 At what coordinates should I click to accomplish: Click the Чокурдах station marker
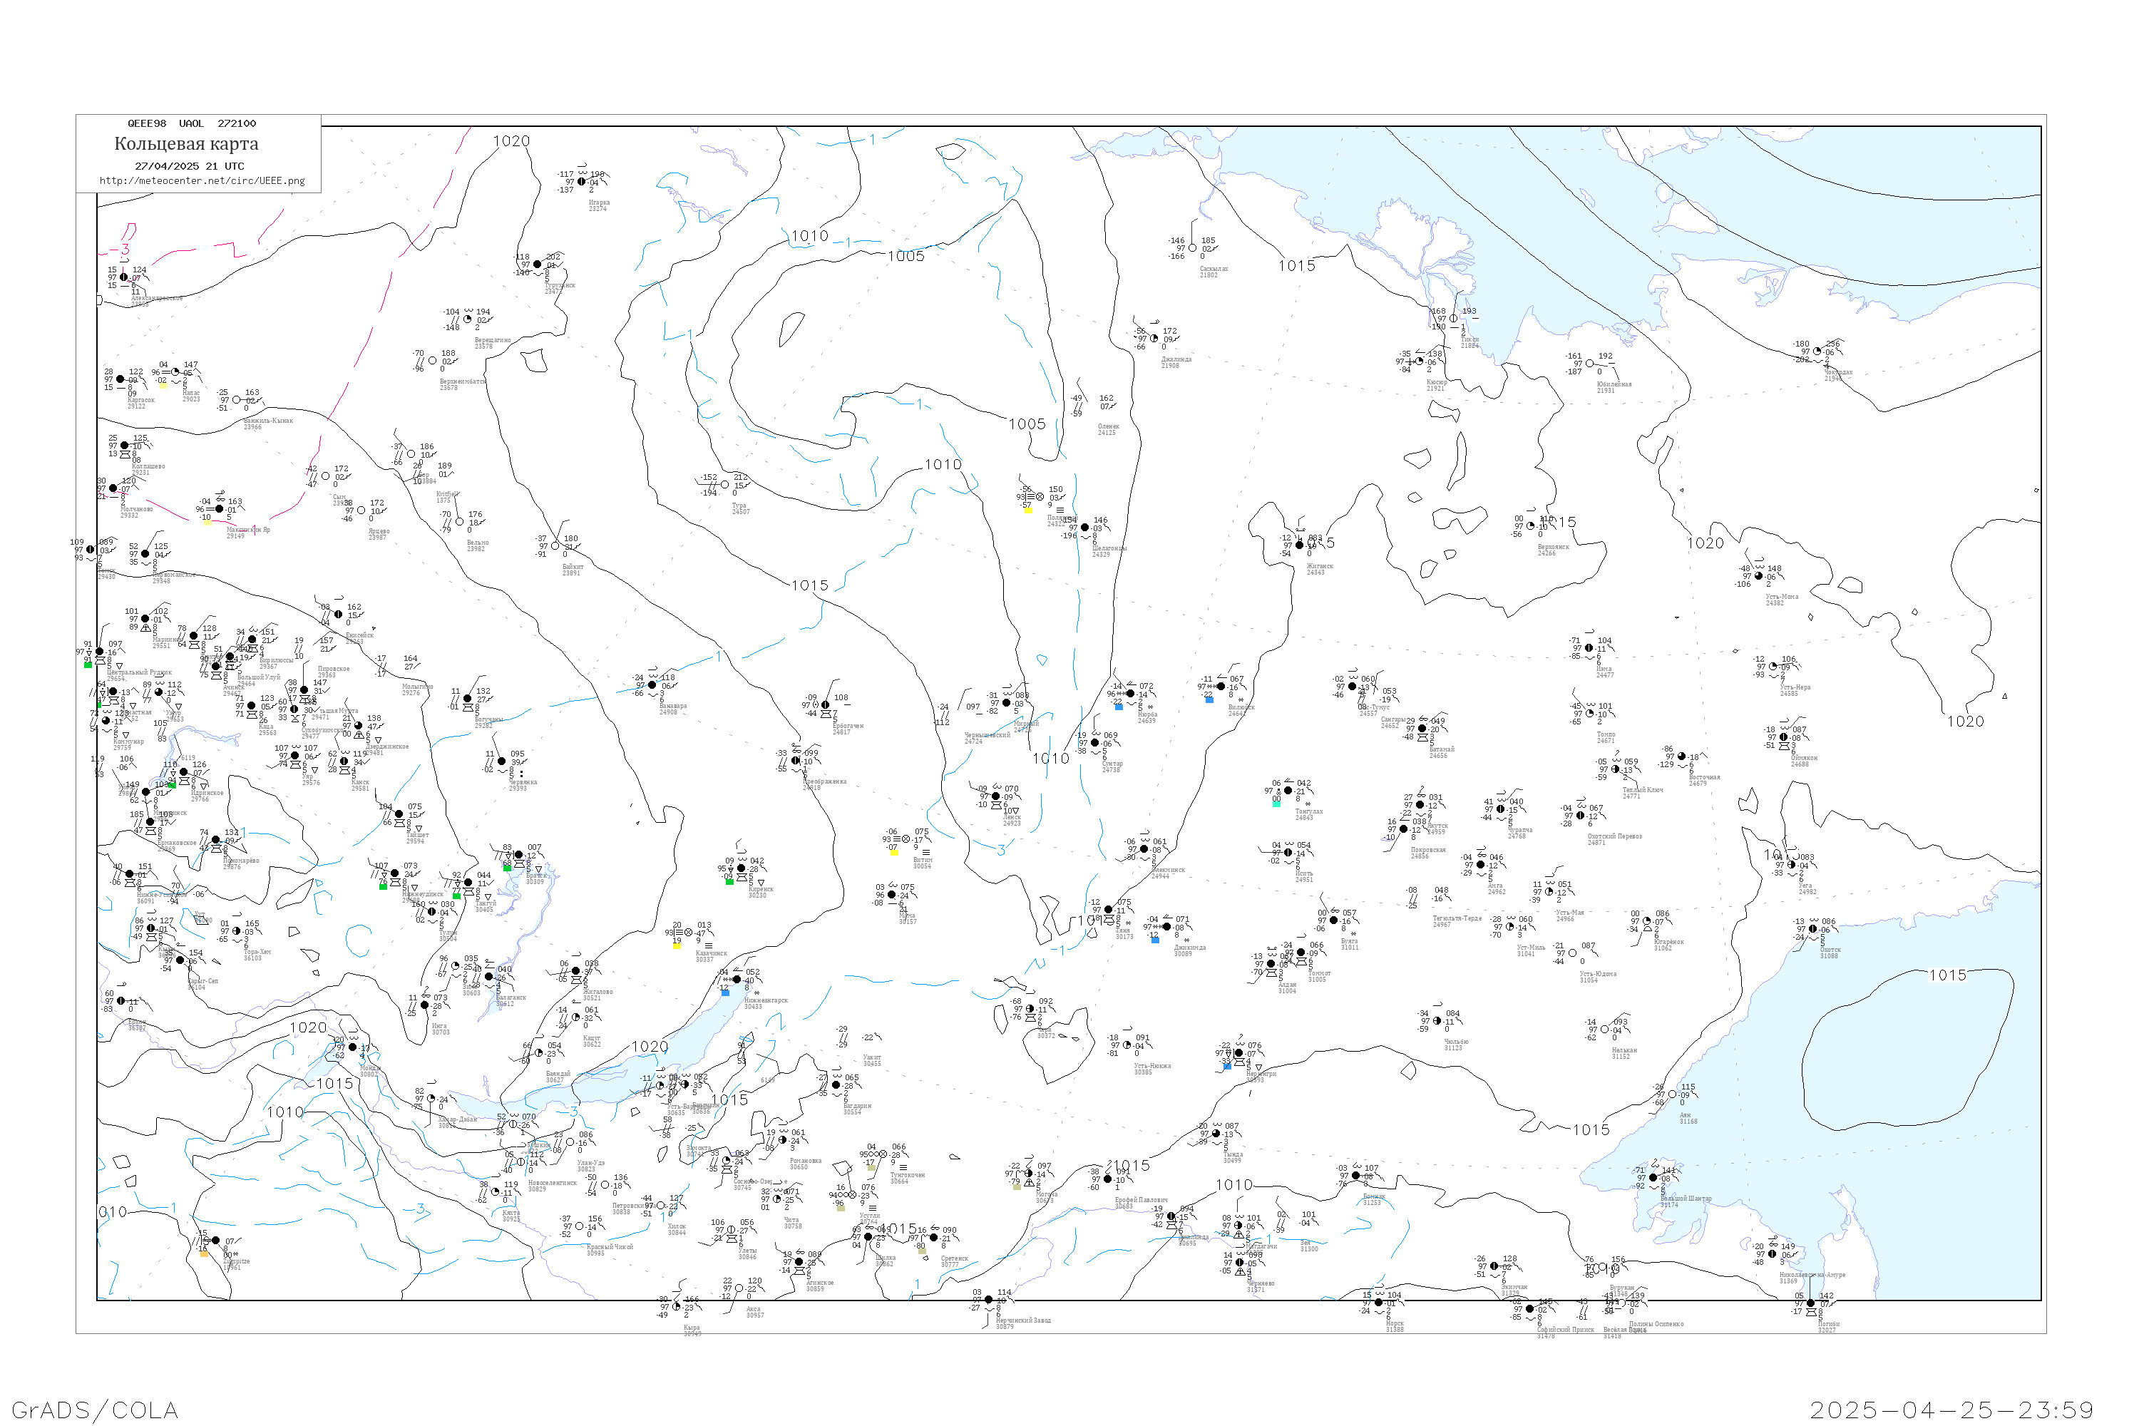(x=1817, y=352)
